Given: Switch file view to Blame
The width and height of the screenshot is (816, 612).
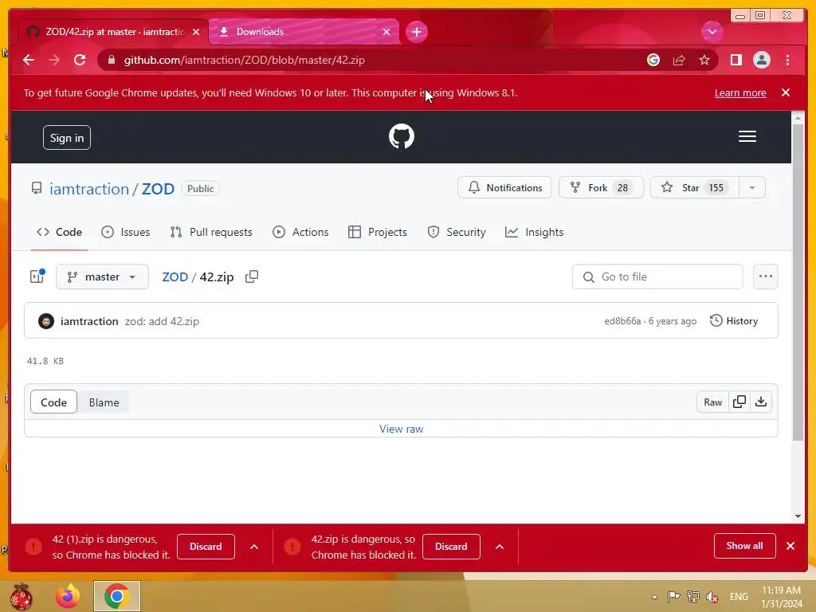Looking at the screenshot, I should (104, 402).
